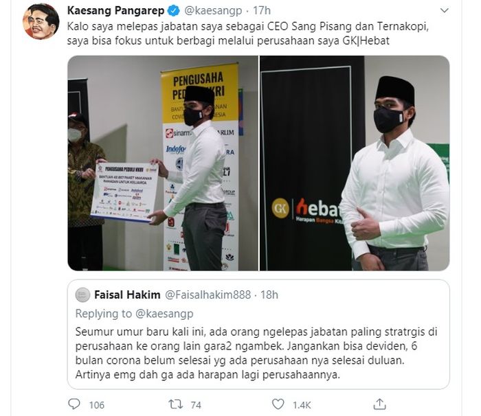
Task: Click the 1.4K likes count
Action: coord(302,405)
